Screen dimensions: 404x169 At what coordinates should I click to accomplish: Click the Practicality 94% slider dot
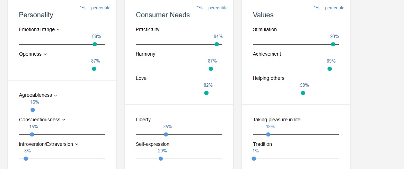pos(217,44)
